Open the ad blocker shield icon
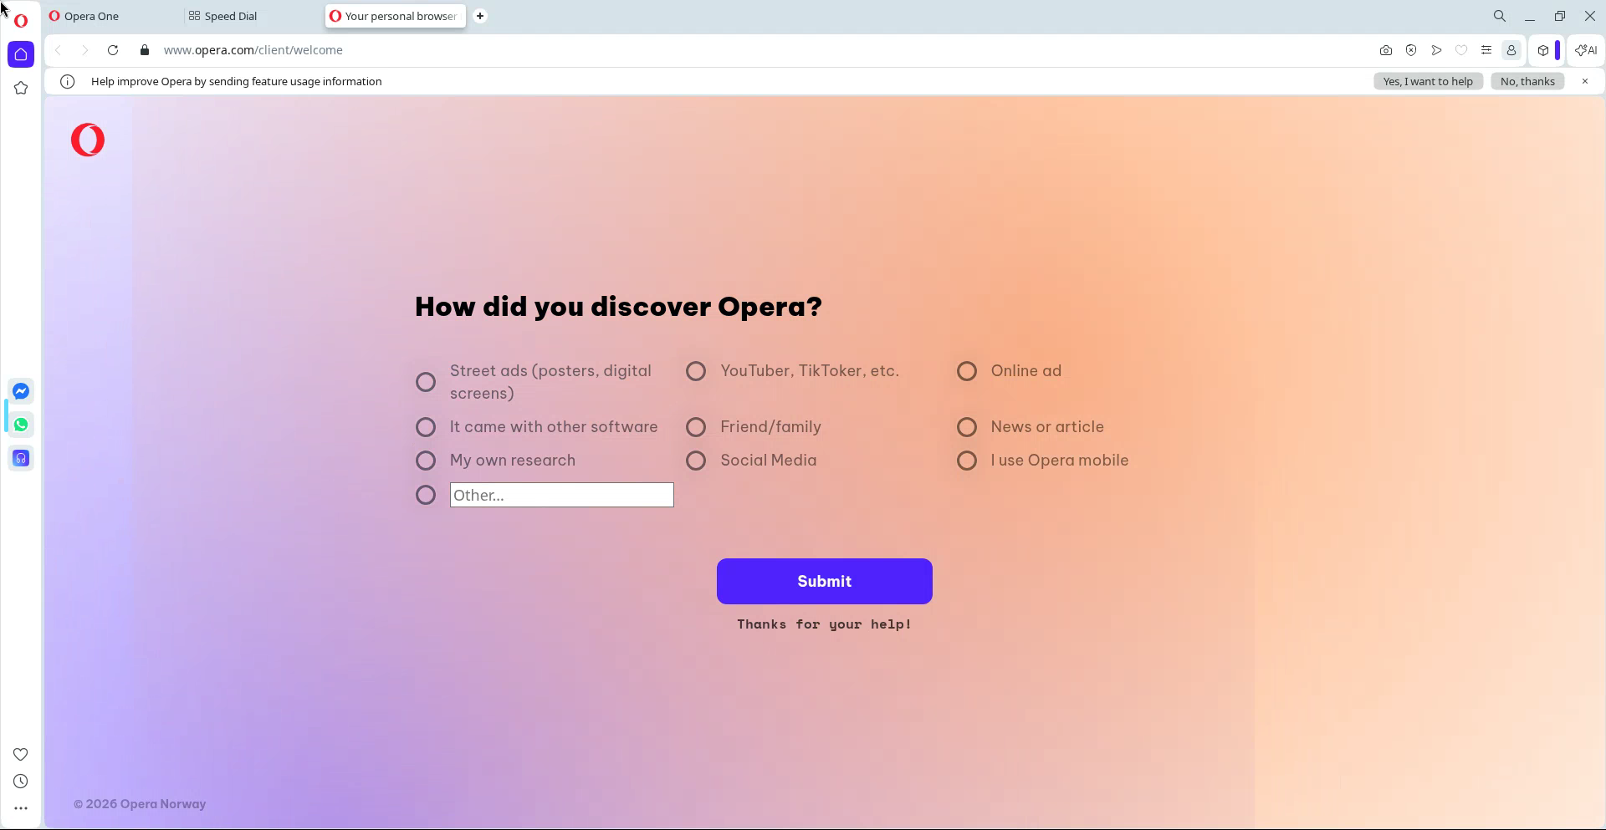 coord(1411,50)
